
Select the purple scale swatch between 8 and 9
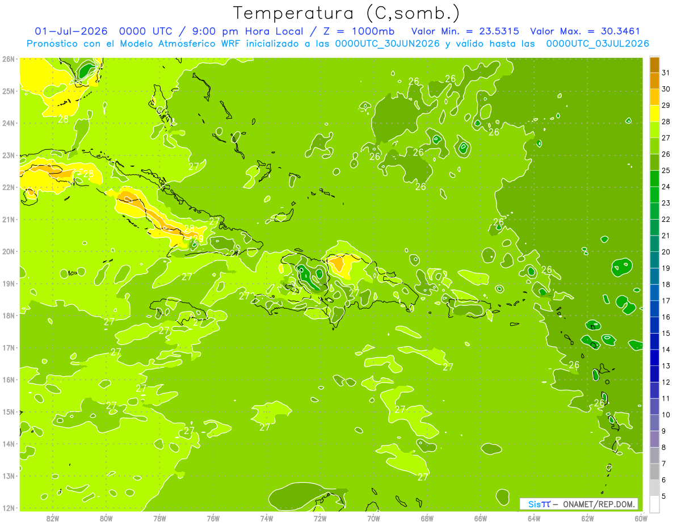pyautogui.click(x=654, y=439)
